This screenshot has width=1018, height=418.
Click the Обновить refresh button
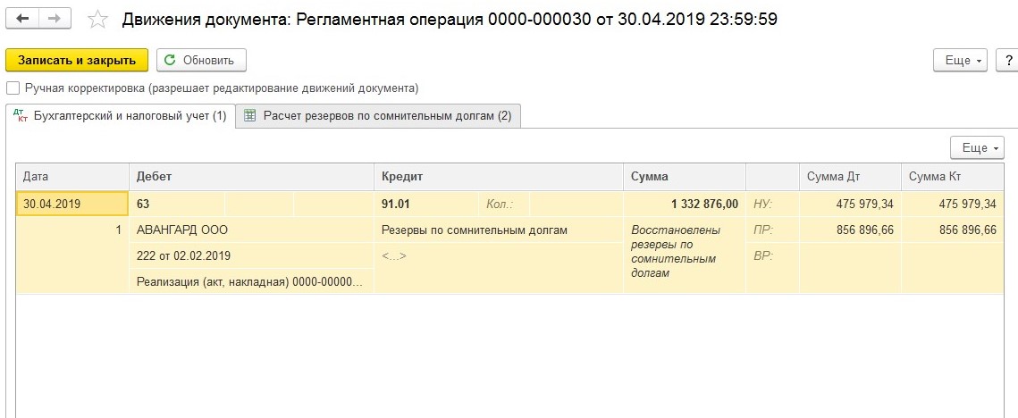[201, 61]
